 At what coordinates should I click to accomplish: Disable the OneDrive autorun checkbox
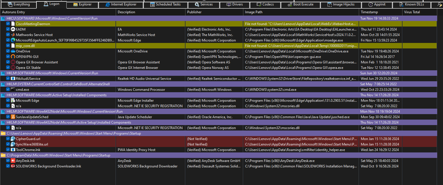click(x=8, y=51)
